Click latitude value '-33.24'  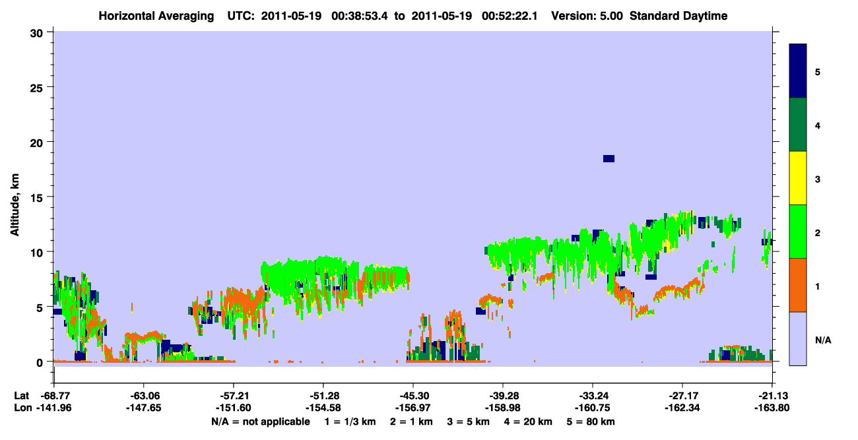click(593, 396)
